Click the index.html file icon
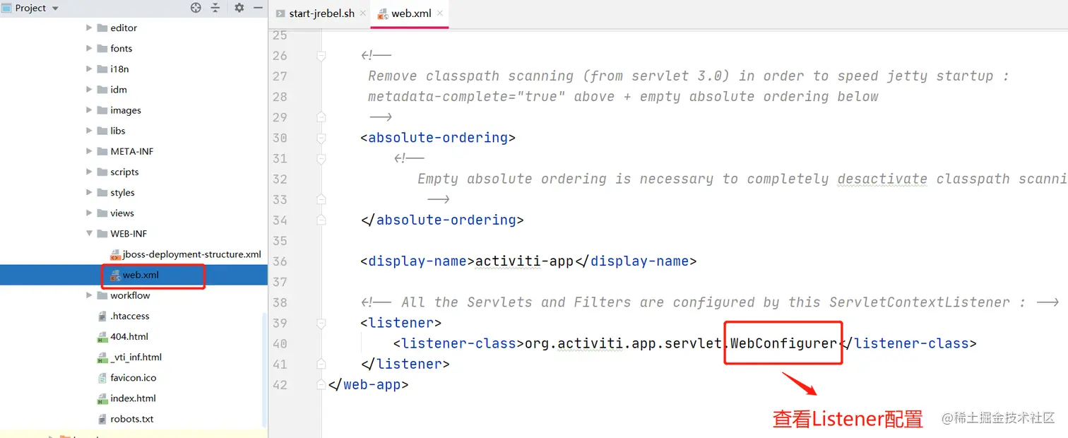 click(x=102, y=398)
